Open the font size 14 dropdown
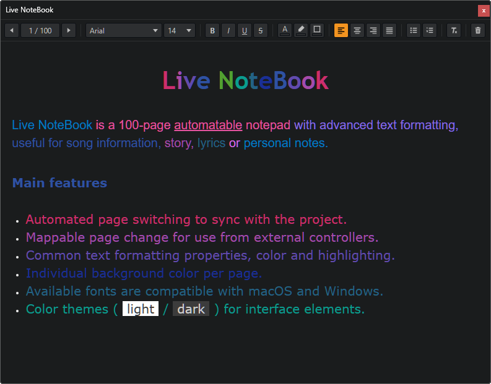The height and width of the screenshot is (384, 491). (180, 31)
